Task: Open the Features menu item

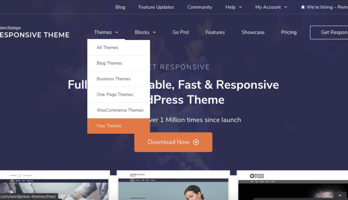Action: [x=215, y=33]
